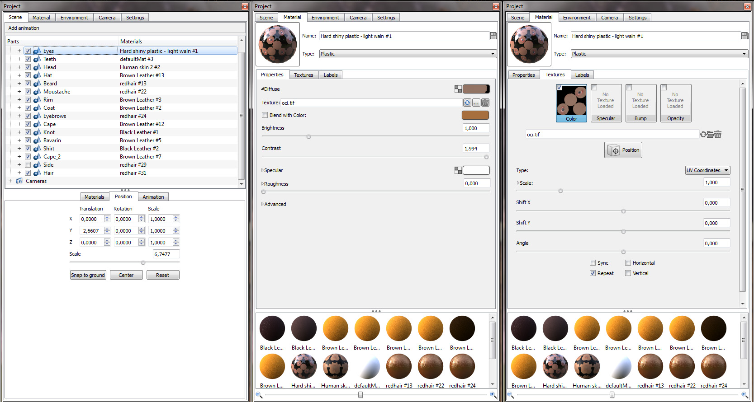Click the Specular texture checkerboard icon
The width and height of the screenshot is (754, 402).
[x=458, y=170]
